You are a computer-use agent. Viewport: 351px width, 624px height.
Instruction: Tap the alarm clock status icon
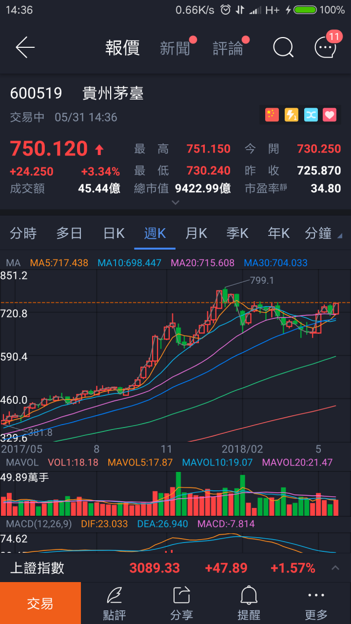[225, 10]
